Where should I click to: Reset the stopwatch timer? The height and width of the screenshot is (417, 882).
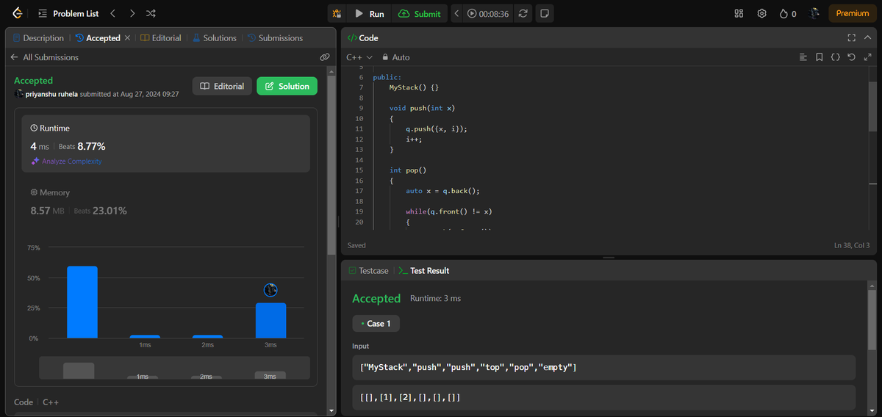point(523,13)
